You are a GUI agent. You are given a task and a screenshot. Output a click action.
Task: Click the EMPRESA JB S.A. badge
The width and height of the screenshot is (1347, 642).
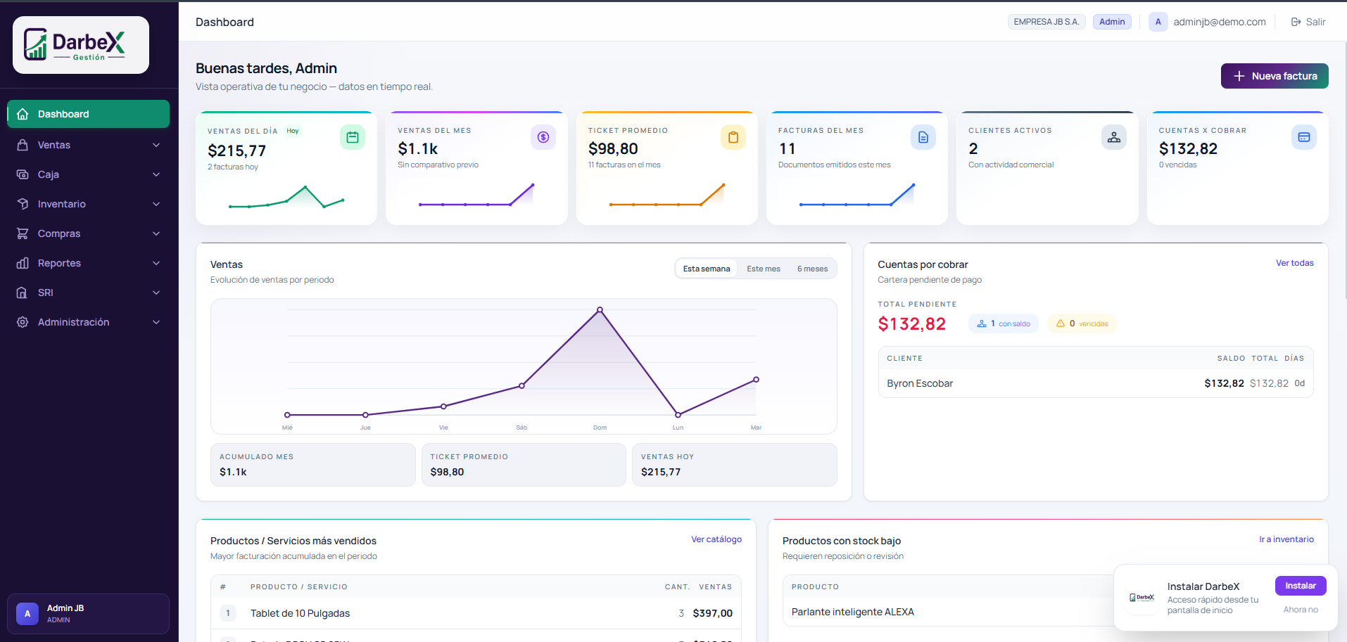[x=1046, y=22]
